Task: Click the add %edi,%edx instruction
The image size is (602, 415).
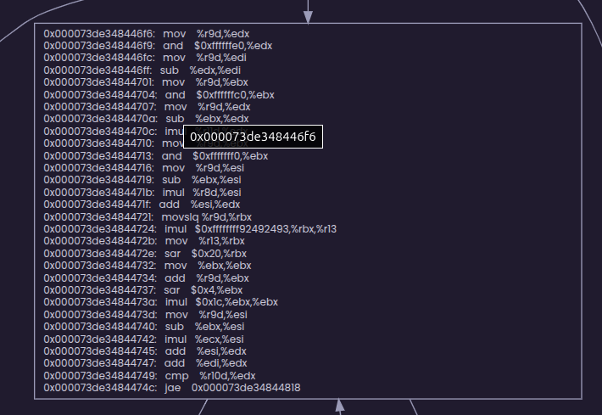Action: 205,363
